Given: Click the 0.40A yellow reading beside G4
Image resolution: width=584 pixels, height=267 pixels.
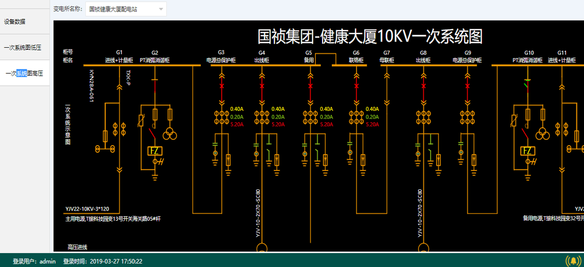Looking at the screenshot, I should pos(278,109).
